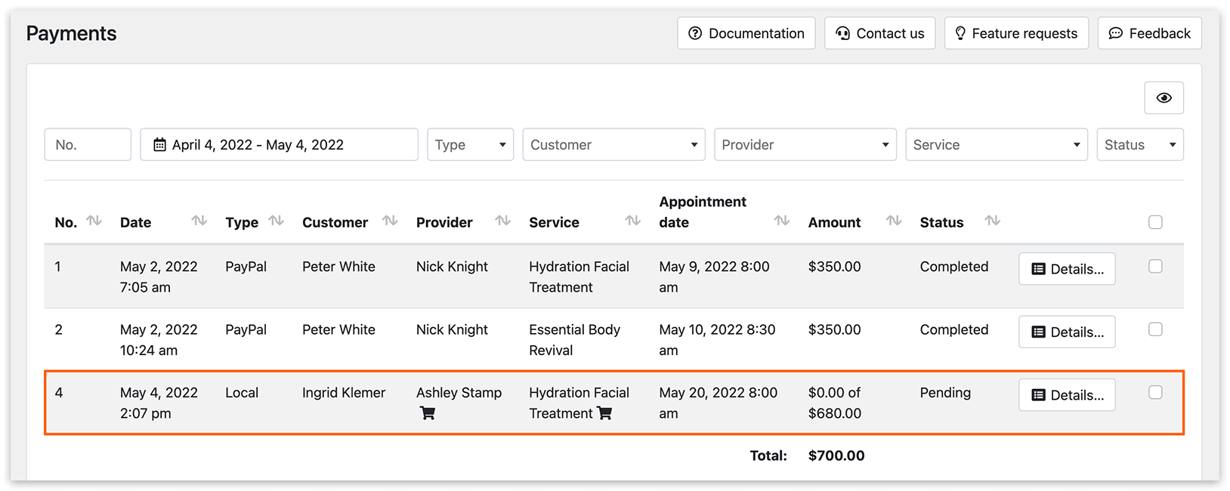Open Details for payment No. 2

pos(1067,332)
